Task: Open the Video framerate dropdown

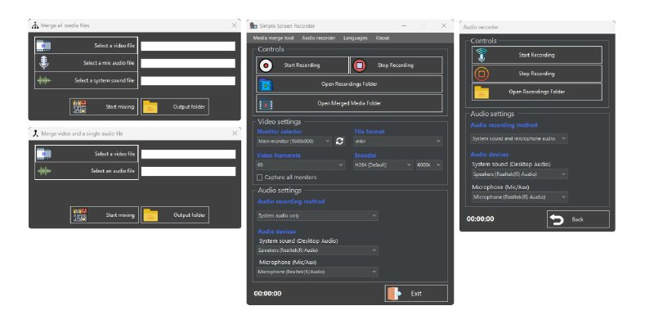Action: click(301, 165)
